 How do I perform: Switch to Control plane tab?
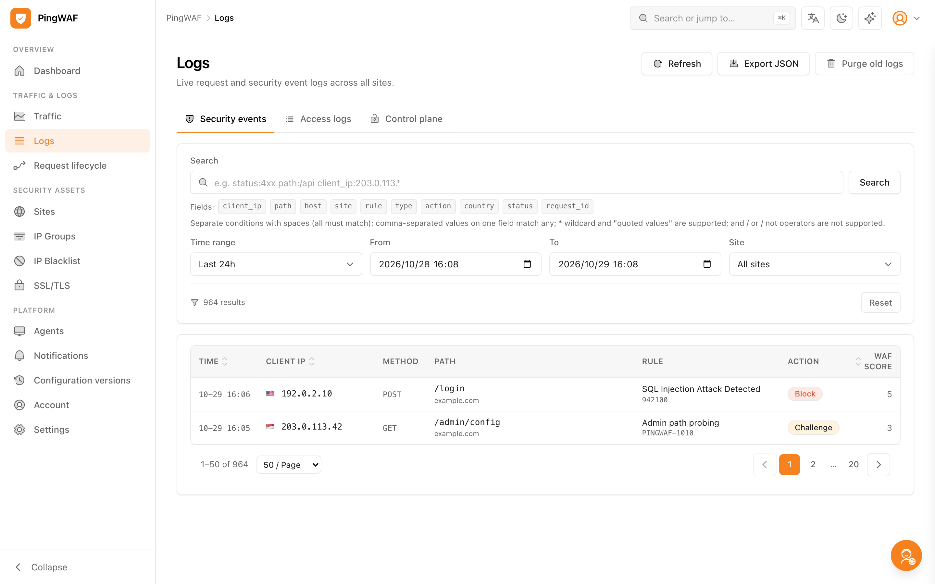406,119
